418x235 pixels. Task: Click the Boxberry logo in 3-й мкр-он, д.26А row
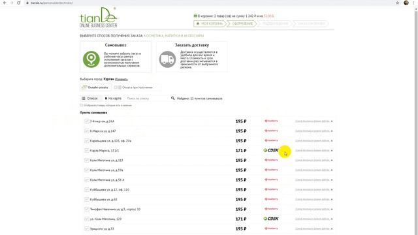(x=271, y=121)
